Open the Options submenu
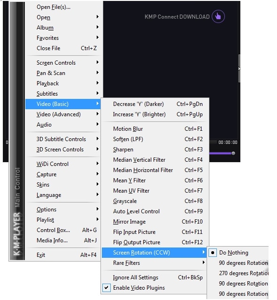The image size is (277, 300). [63, 210]
